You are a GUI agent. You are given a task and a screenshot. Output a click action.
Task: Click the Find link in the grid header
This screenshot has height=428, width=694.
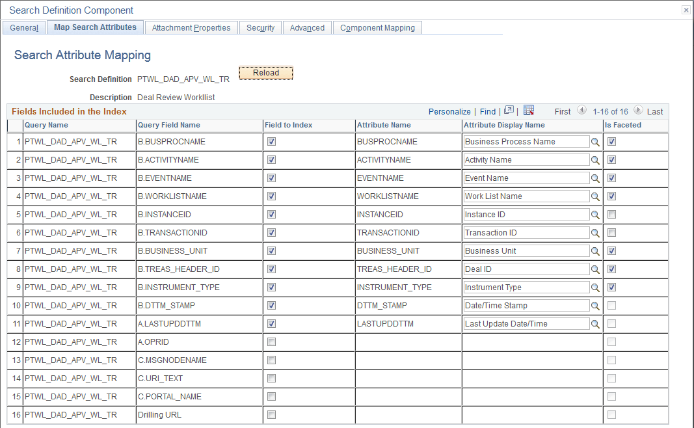pyautogui.click(x=487, y=111)
